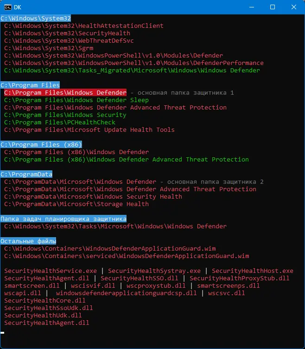The image size is (305, 349).
Task: Click the HealthAttestationClient path line
Action: (84, 26)
